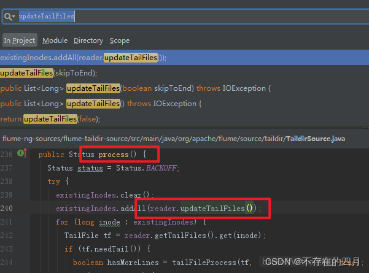Image resolution: width=369 pixels, height=273 pixels.
Task: Click the BACKOFF constant on line 237
Action: [161, 168]
